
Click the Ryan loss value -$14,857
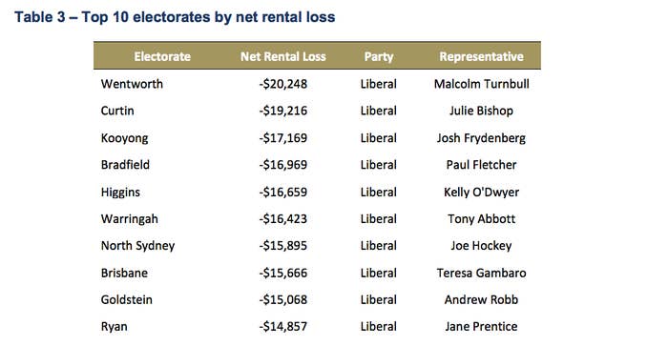(282, 326)
